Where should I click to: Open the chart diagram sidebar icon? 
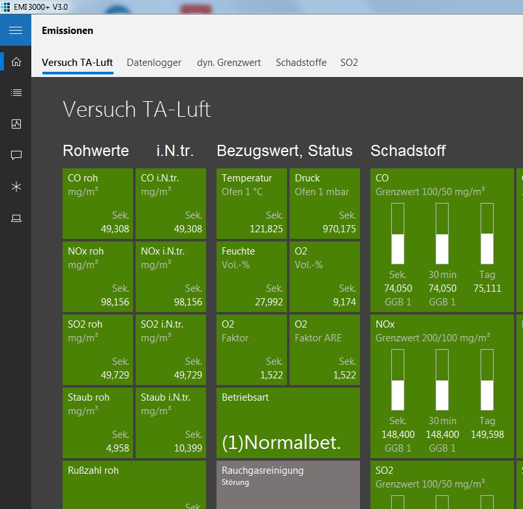[x=16, y=124]
